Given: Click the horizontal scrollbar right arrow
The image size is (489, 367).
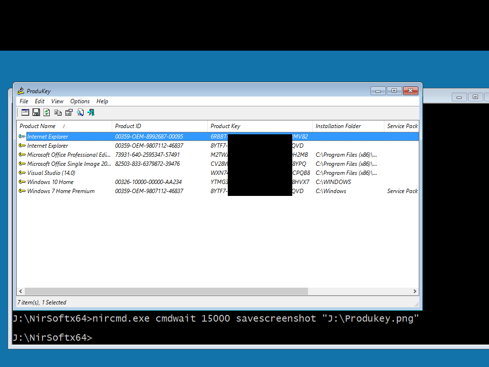Looking at the screenshot, I should coord(415,291).
